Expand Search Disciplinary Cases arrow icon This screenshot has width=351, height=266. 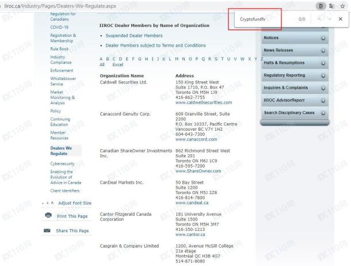pyautogui.click(x=323, y=113)
